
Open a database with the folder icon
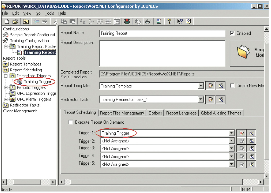click(x=15, y=21)
